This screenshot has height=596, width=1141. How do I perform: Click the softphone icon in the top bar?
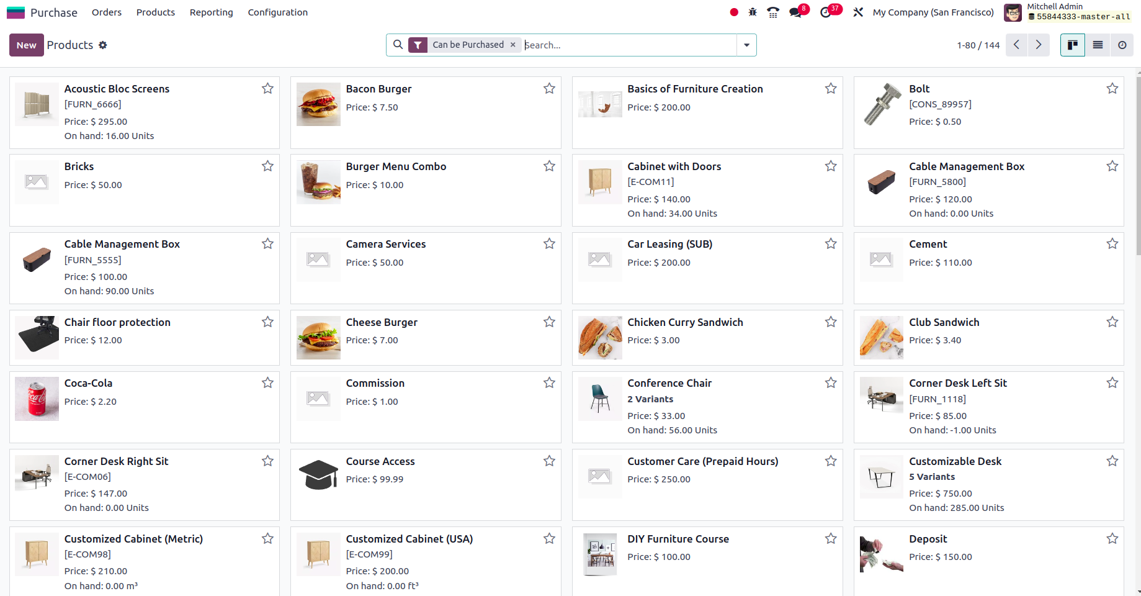pyautogui.click(x=772, y=12)
